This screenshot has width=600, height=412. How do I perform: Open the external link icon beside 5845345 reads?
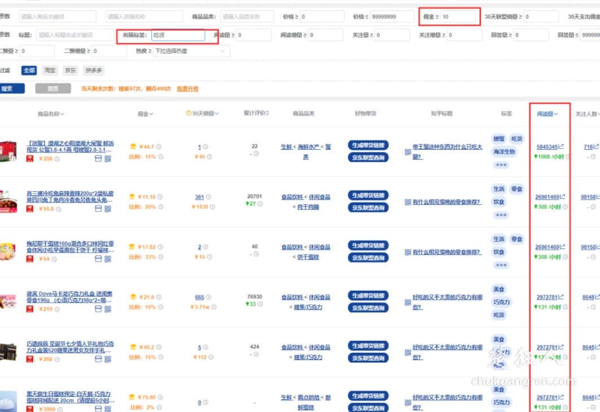coord(562,146)
